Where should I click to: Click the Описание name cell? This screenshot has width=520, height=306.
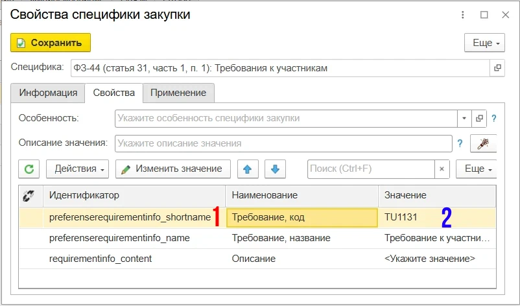301,259
